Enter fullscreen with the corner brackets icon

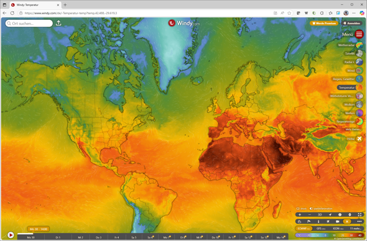tap(360, 214)
